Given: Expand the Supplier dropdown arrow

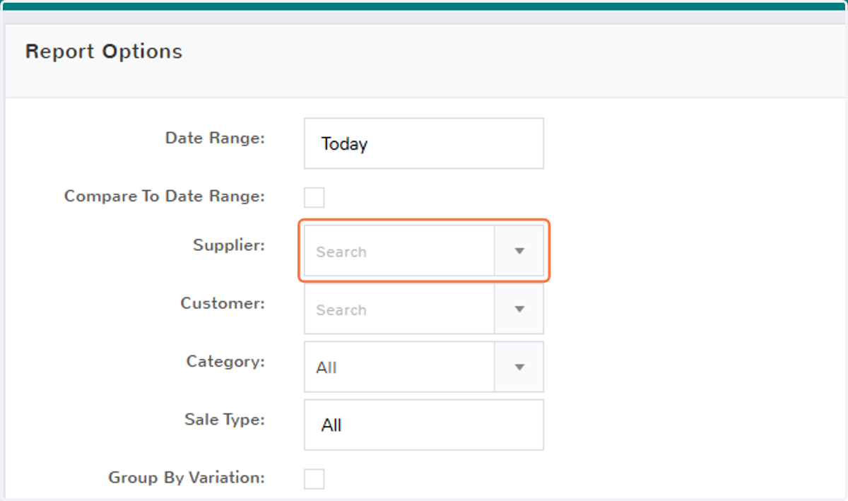Looking at the screenshot, I should (x=519, y=251).
